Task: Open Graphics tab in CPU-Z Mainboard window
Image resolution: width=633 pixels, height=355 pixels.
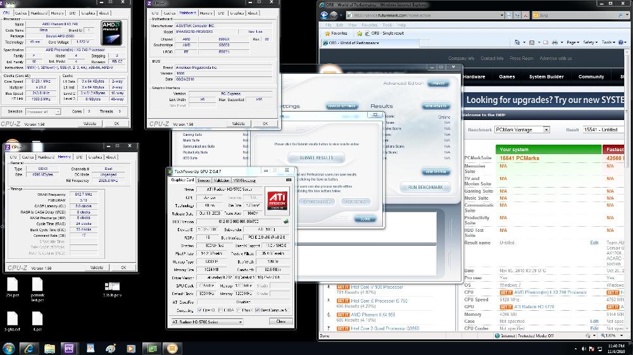Action: pos(237,13)
